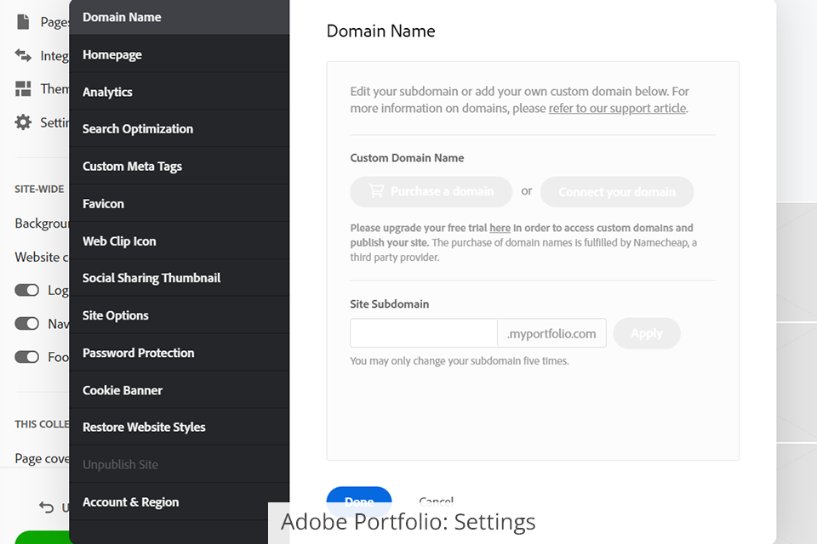The width and height of the screenshot is (817, 544).
Task: Click the Background option in site-wide list
Action: pyautogui.click(x=42, y=224)
